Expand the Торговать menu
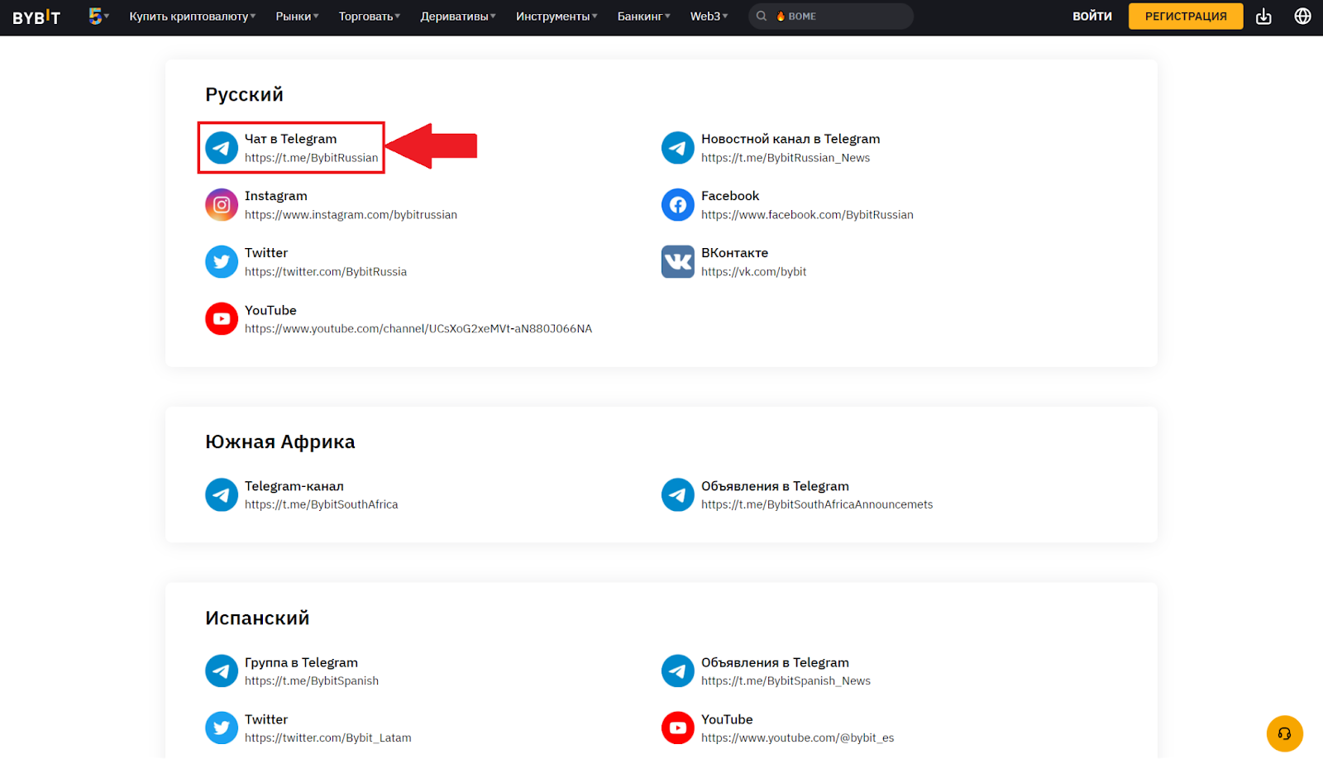The height and width of the screenshot is (759, 1323). pyautogui.click(x=370, y=17)
